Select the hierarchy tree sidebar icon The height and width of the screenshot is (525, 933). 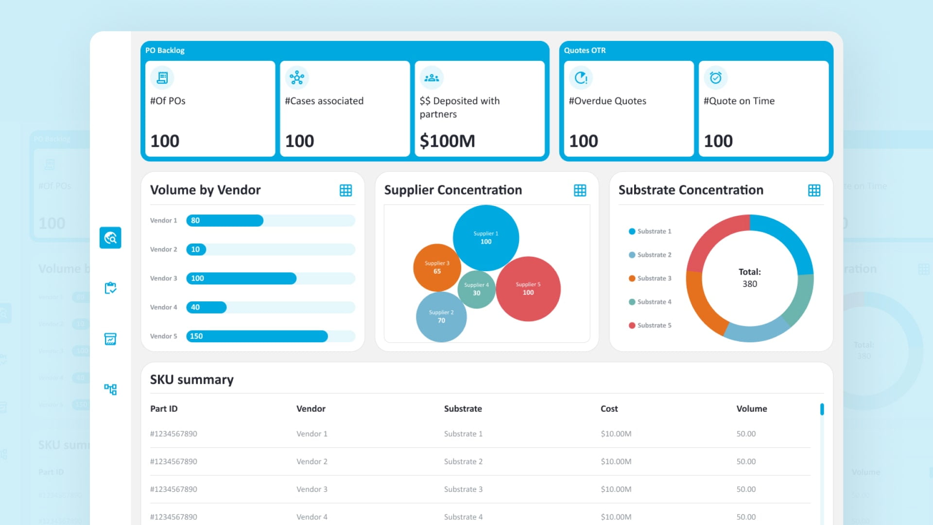(110, 389)
